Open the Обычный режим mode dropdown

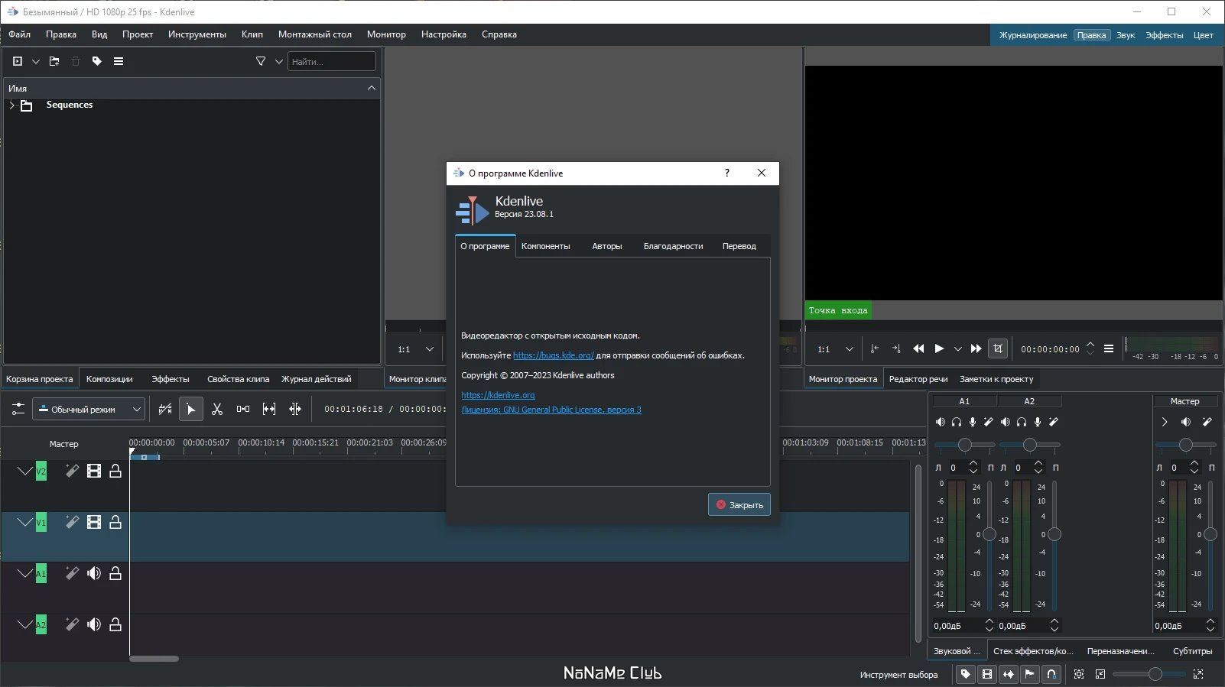[x=89, y=410]
